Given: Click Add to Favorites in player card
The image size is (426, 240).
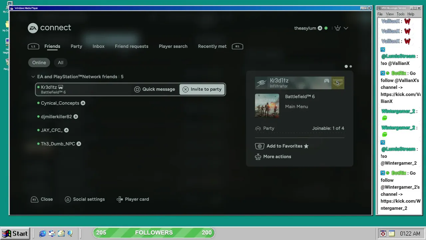Looking at the screenshot, I should click(282, 146).
